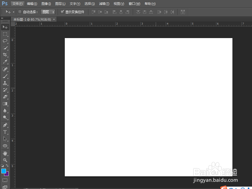Screen dimensions: 252x189
Task: Swap foreground and background colors
Action: coord(7,165)
